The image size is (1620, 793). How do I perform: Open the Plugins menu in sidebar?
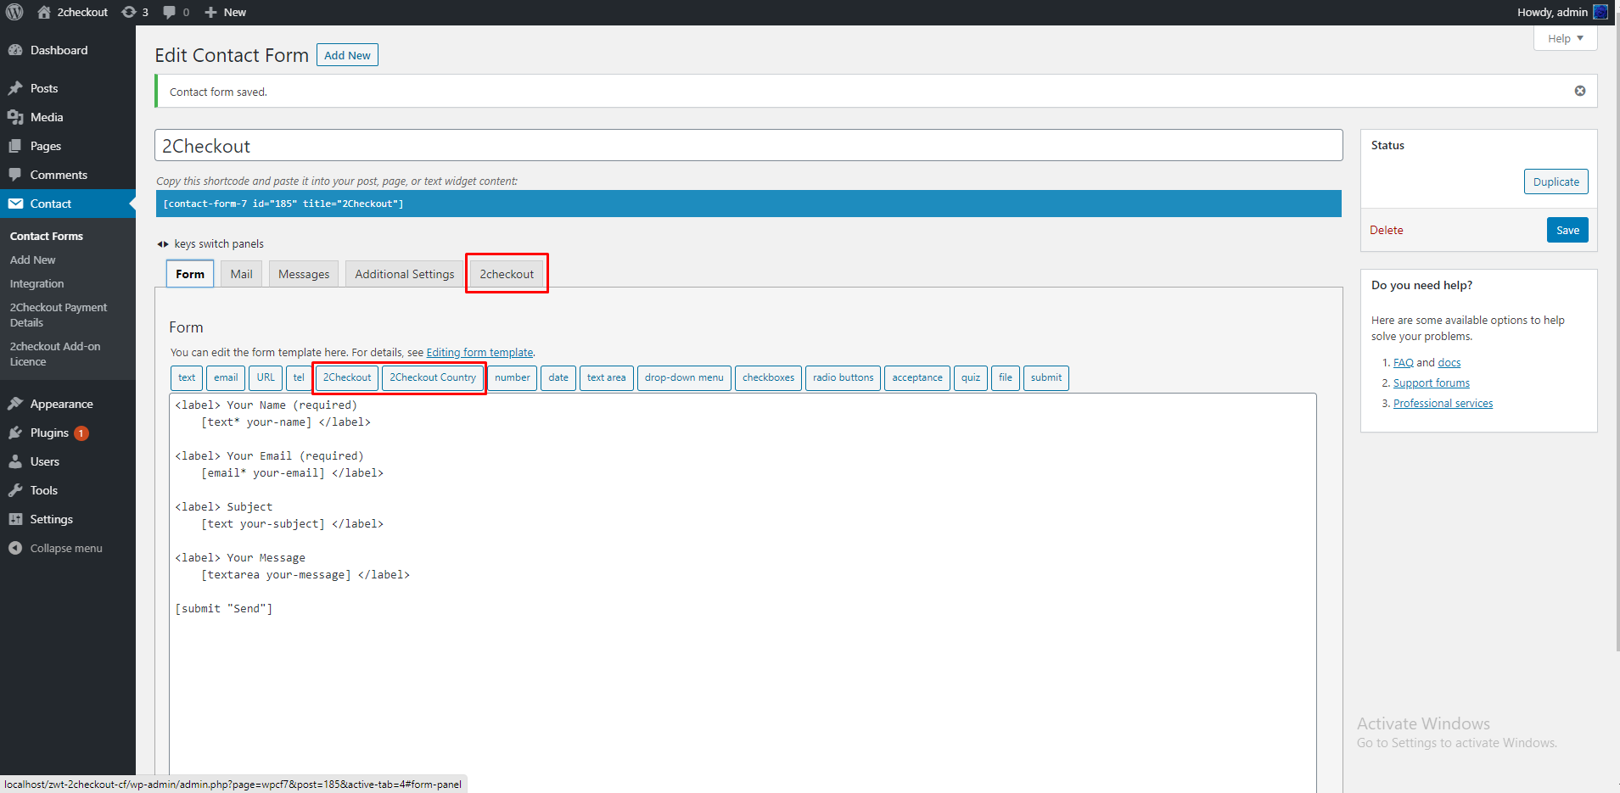coord(49,433)
